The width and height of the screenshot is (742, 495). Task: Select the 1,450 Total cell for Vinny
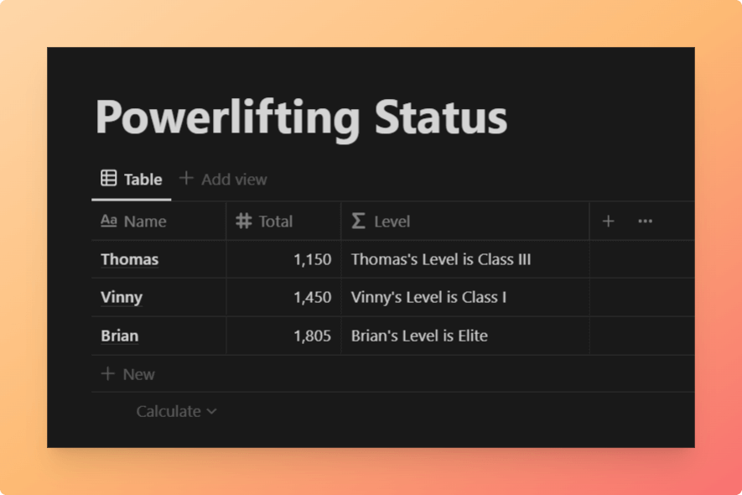point(283,298)
